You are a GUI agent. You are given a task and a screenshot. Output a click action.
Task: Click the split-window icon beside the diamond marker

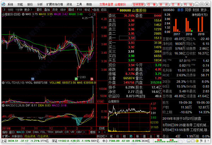(94, 14)
